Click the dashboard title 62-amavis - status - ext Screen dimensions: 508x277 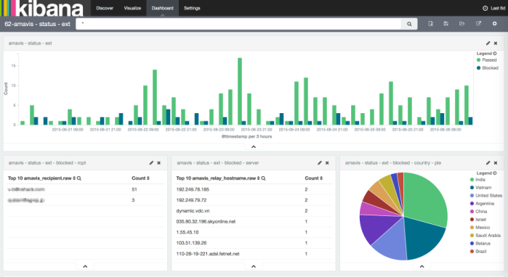tap(37, 24)
